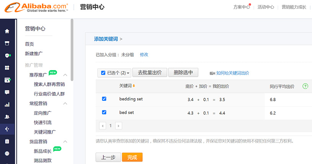Click the bed set keyword text
Image resolution: width=312 pixels, height=164 pixels.
127,112
